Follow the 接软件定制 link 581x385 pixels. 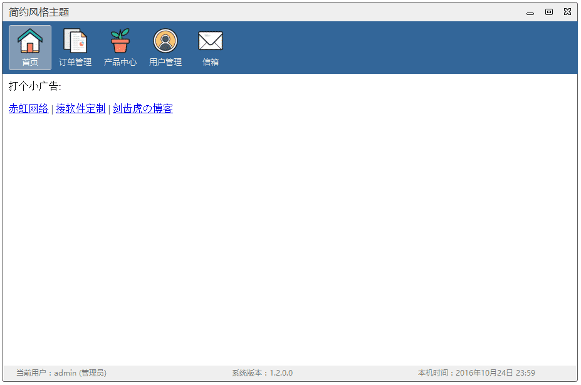click(80, 108)
